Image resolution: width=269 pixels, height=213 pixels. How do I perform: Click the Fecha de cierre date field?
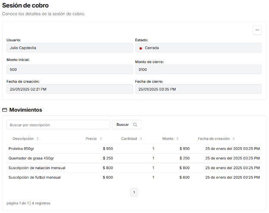198,89
